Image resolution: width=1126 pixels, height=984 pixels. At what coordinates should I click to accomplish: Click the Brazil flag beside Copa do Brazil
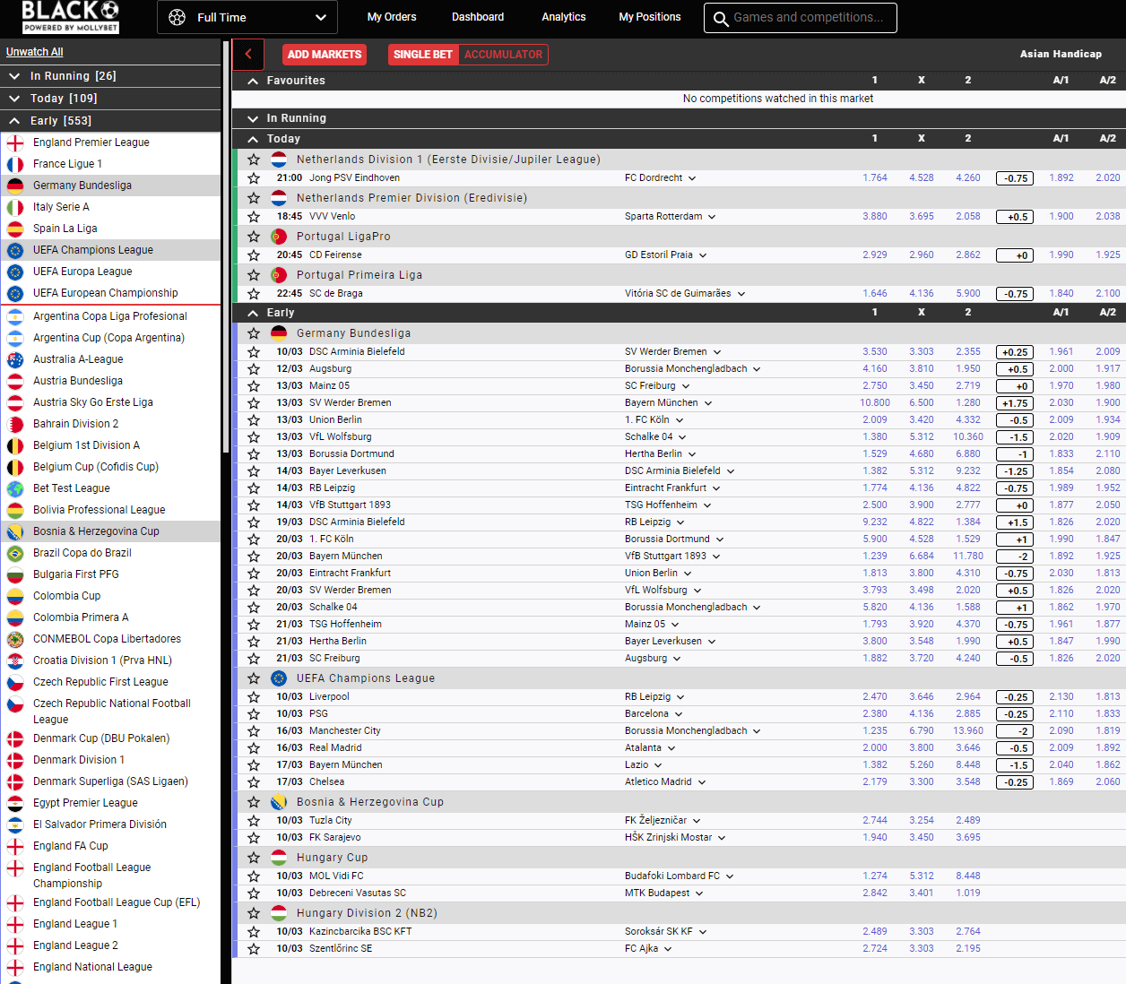15,553
